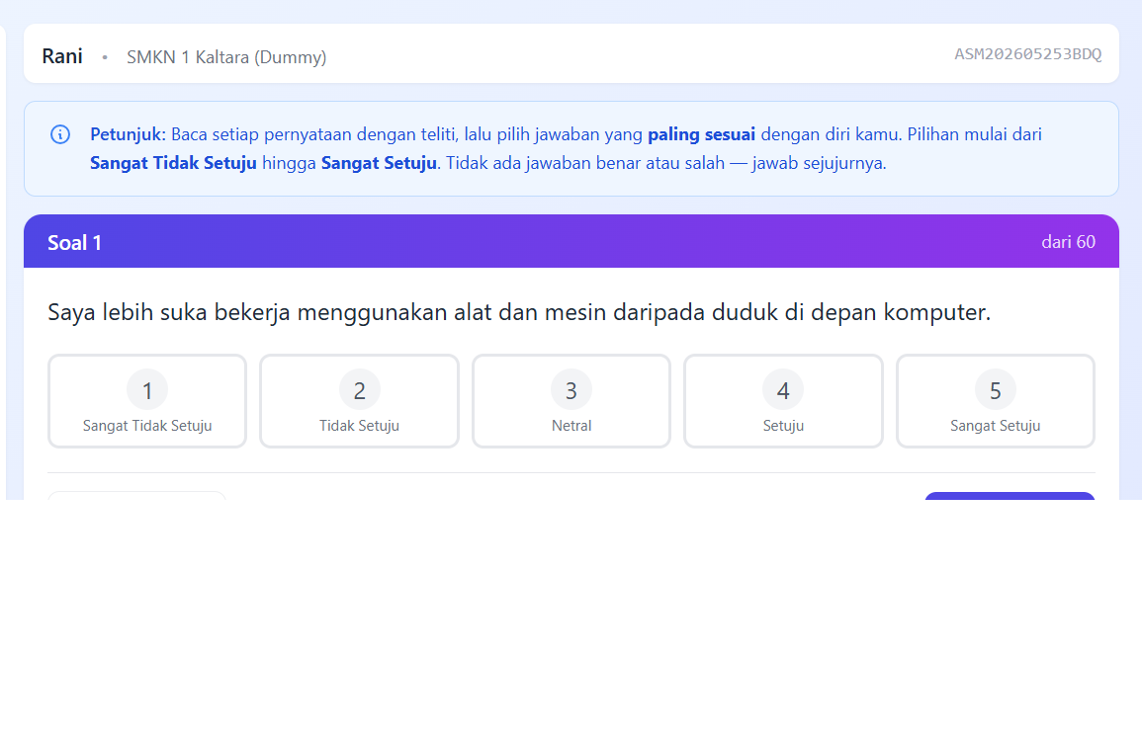Select answer 1 Sangat Tidak Setuju

[x=147, y=401]
